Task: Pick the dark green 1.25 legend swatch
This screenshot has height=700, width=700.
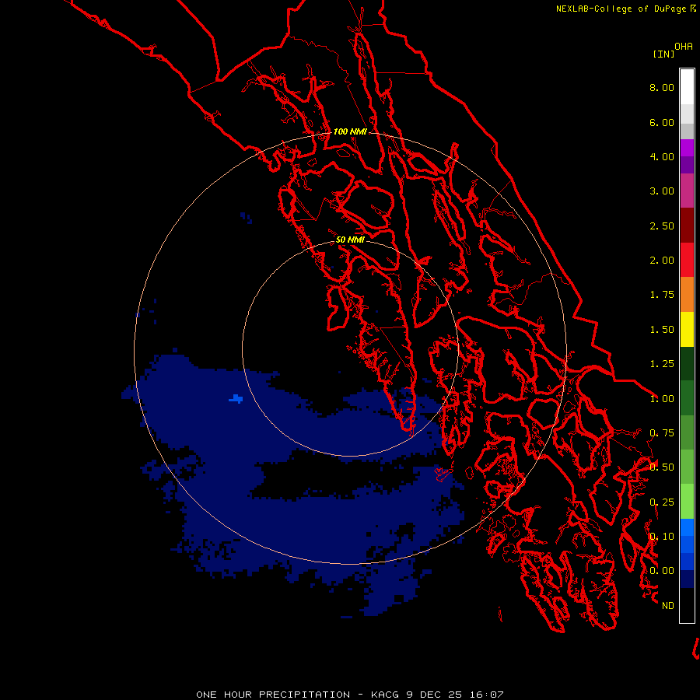Action: click(687, 363)
